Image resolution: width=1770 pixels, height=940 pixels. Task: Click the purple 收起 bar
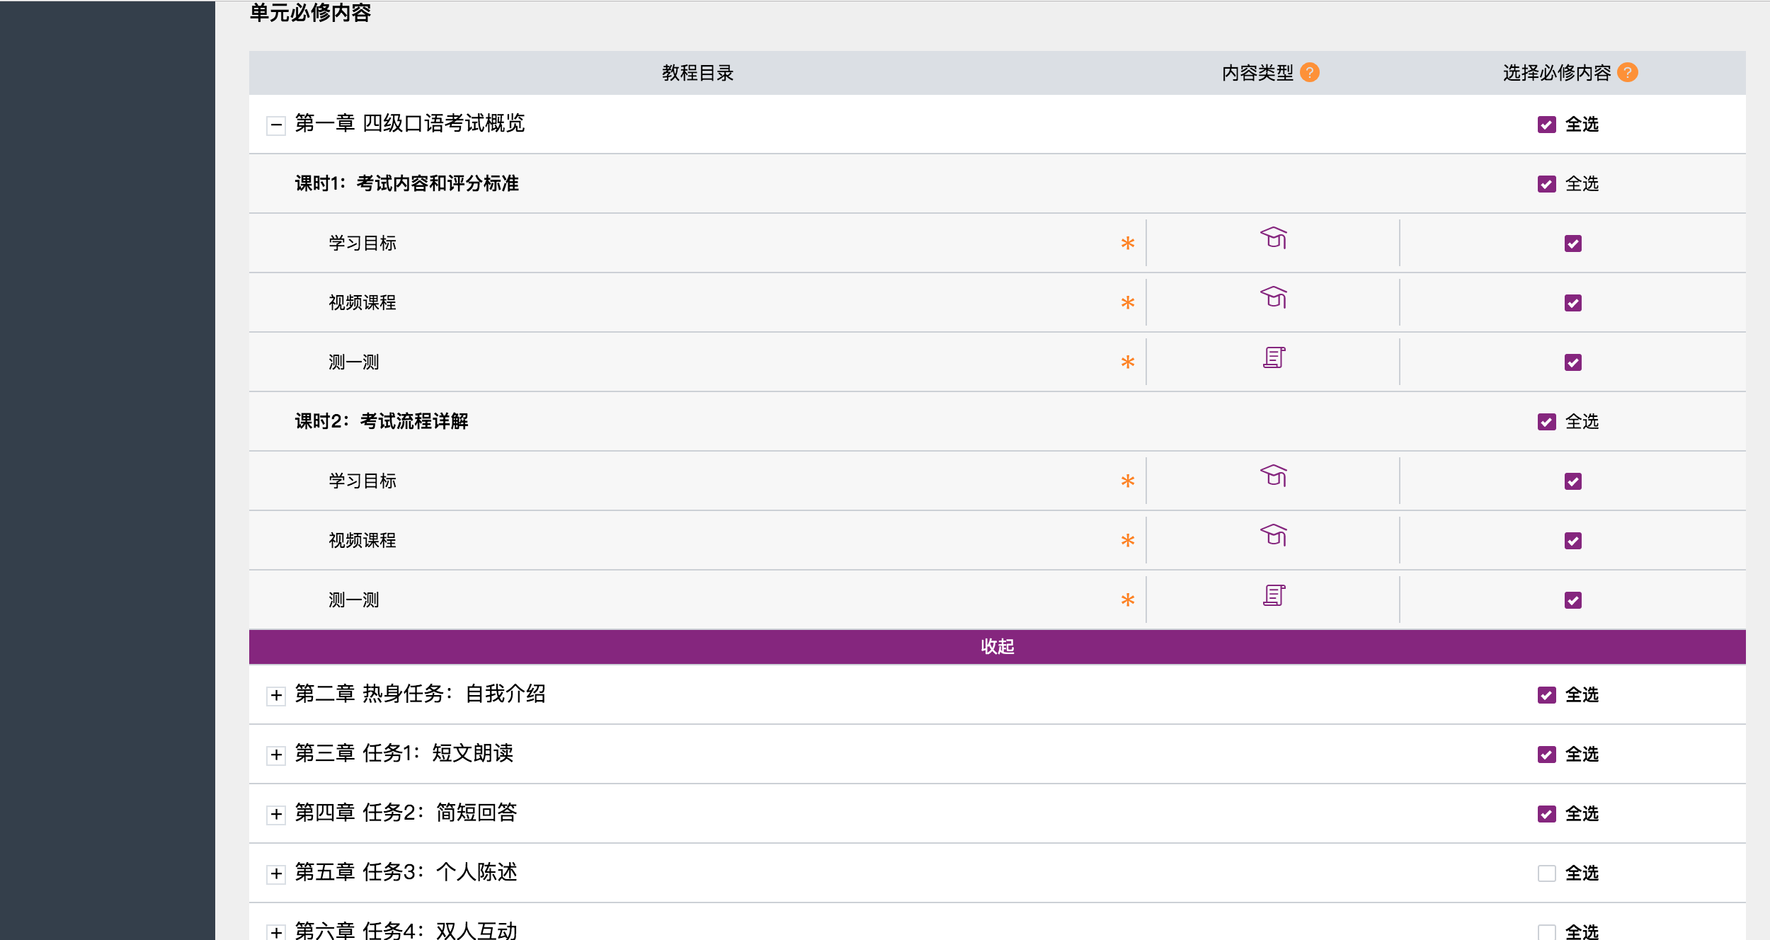997,646
